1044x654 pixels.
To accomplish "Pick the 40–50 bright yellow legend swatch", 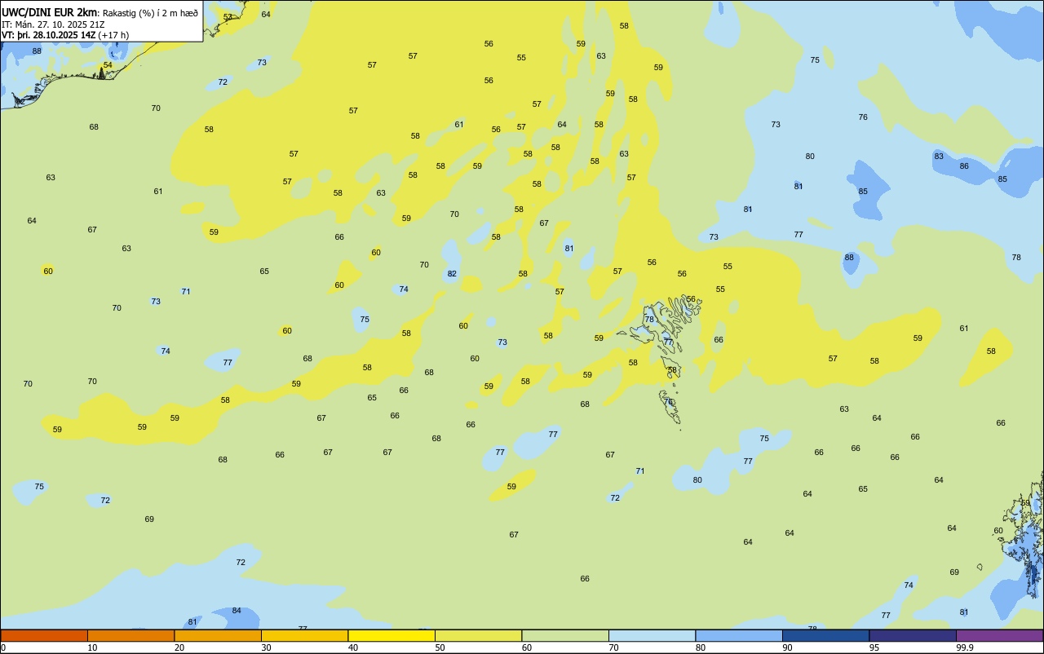I will click(x=391, y=635).
